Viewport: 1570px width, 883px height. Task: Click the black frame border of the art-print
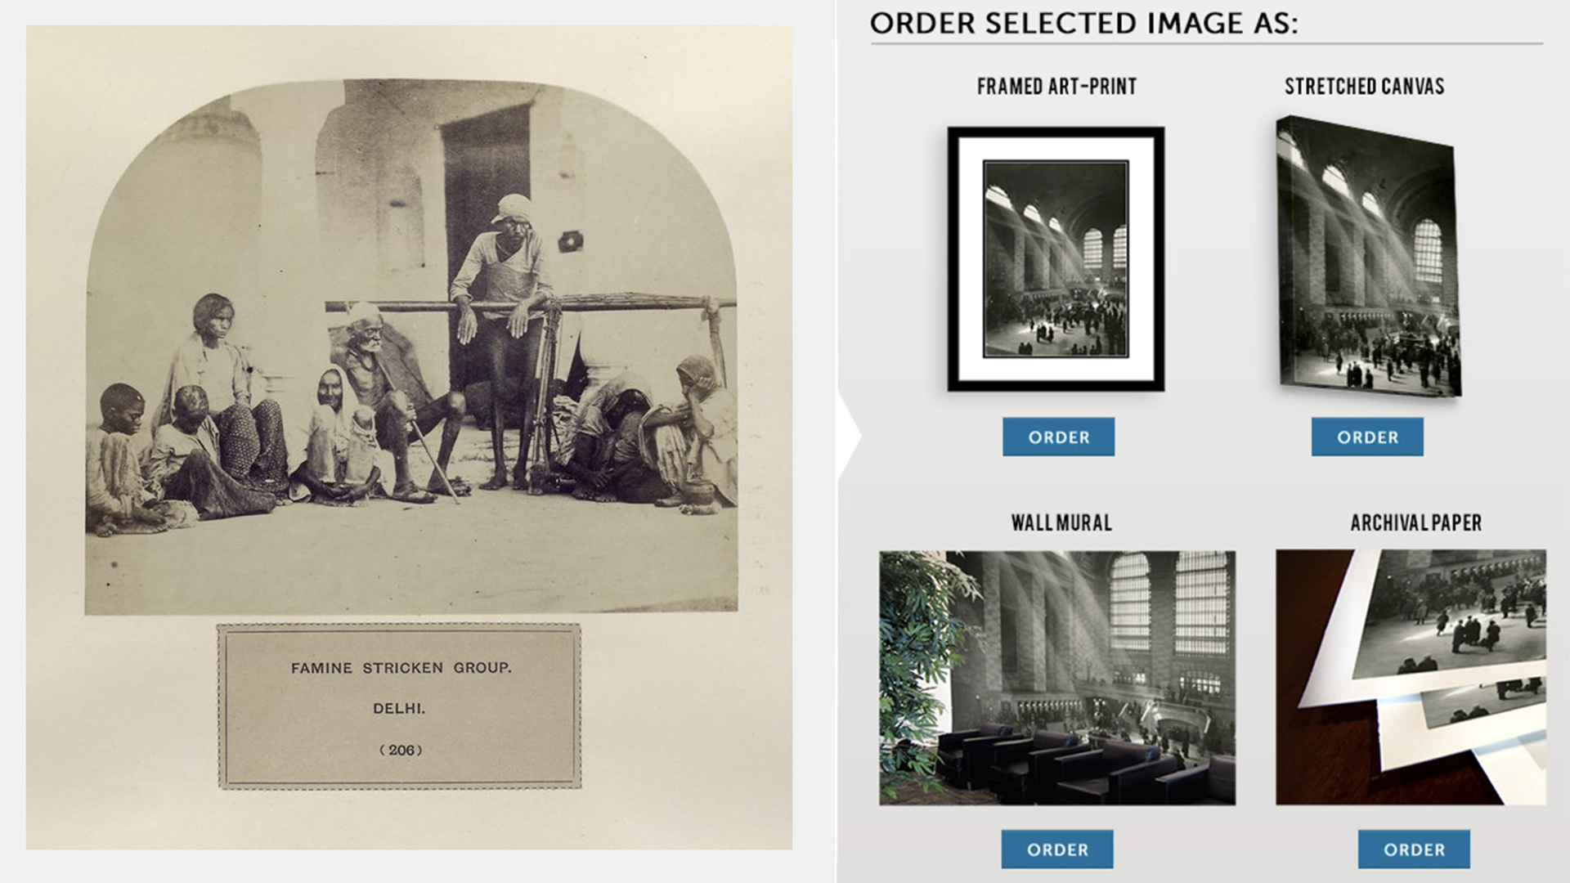(x=1056, y=132)
